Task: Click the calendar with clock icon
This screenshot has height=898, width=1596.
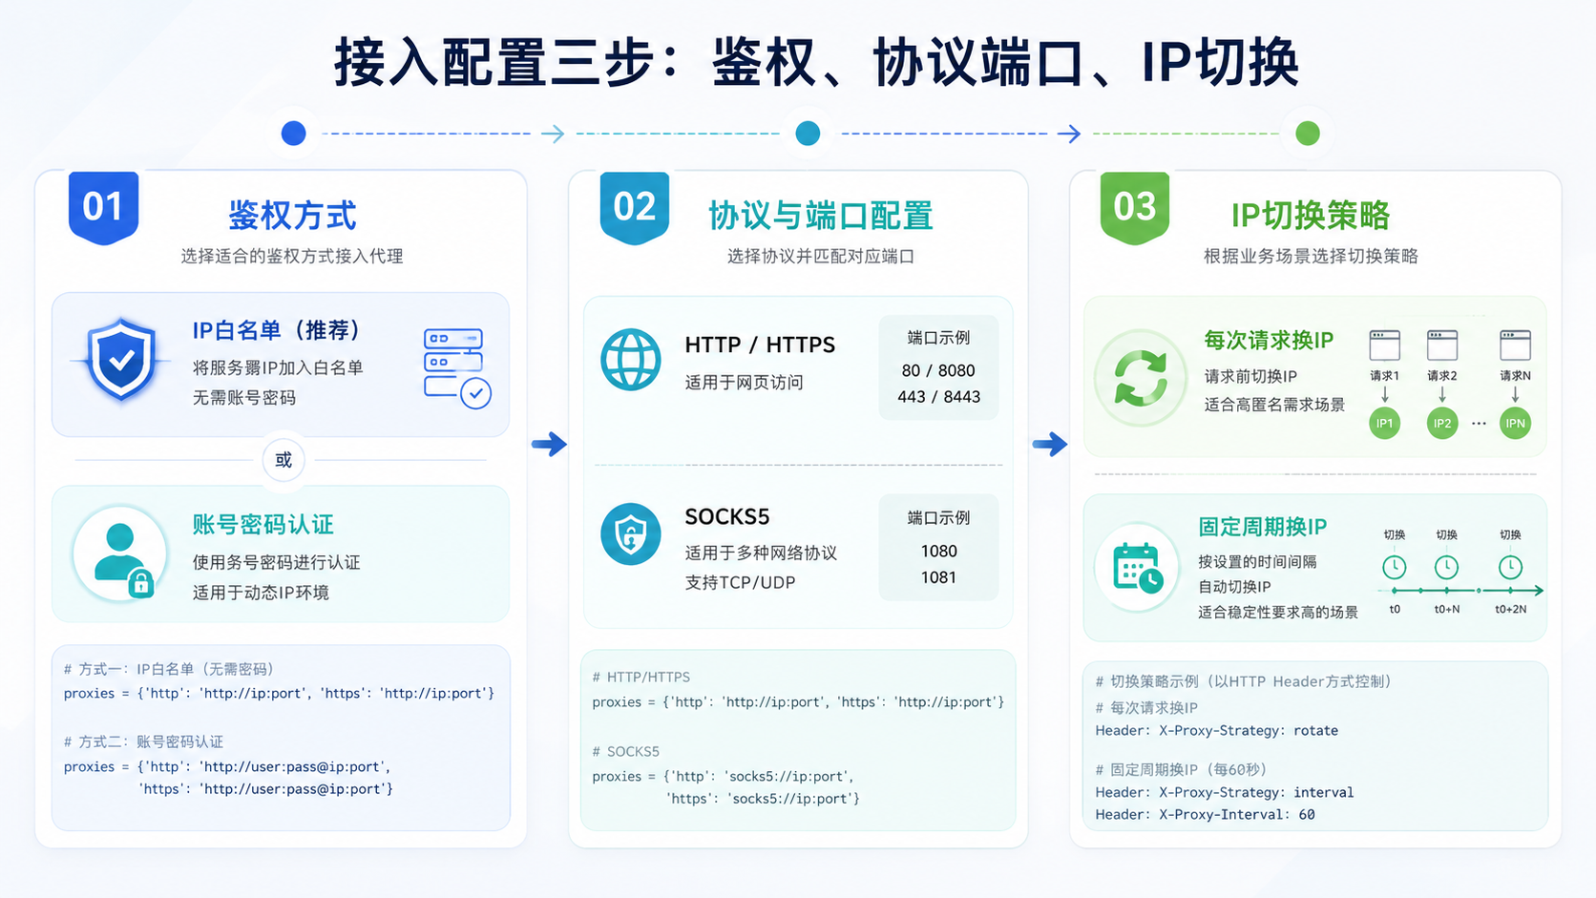Action: click(1138, 567)
